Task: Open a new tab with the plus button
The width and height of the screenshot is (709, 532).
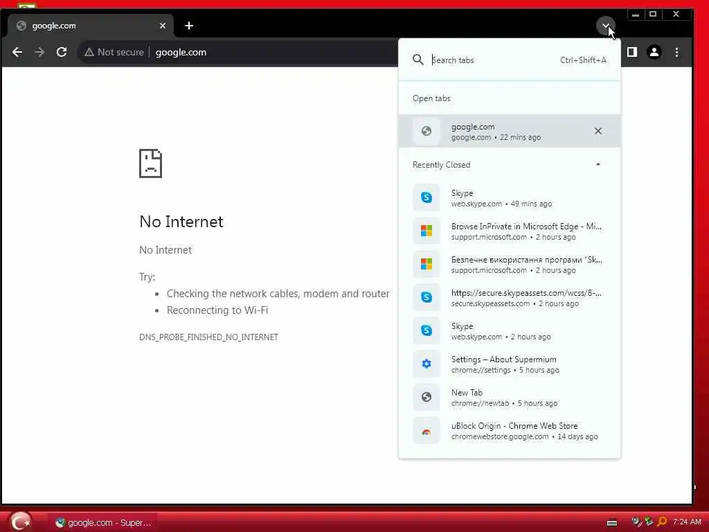Action: (189, 26)
